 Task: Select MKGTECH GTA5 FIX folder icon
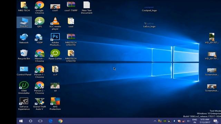(71, 56)
